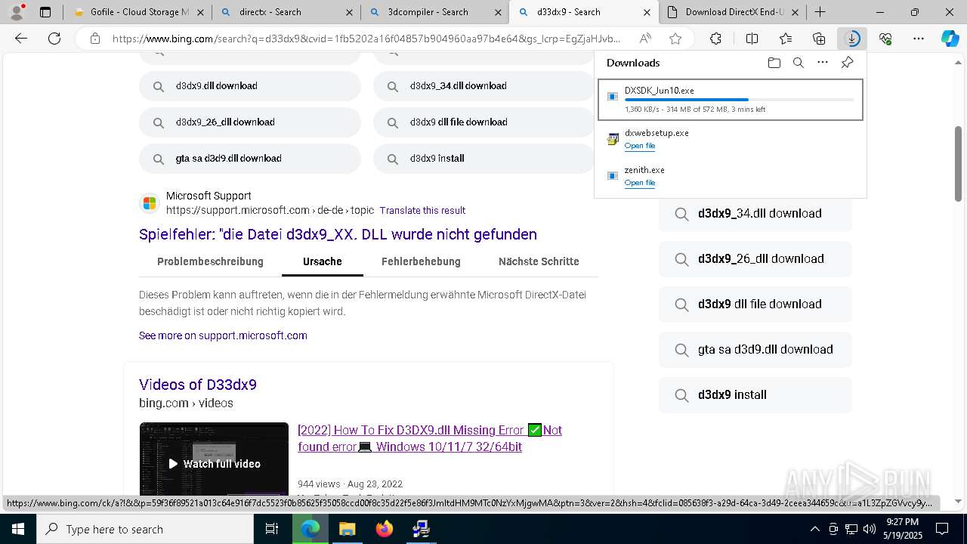The image size is (967, 544).
Task: Toggle split screen icon
Action: (752, 39)
